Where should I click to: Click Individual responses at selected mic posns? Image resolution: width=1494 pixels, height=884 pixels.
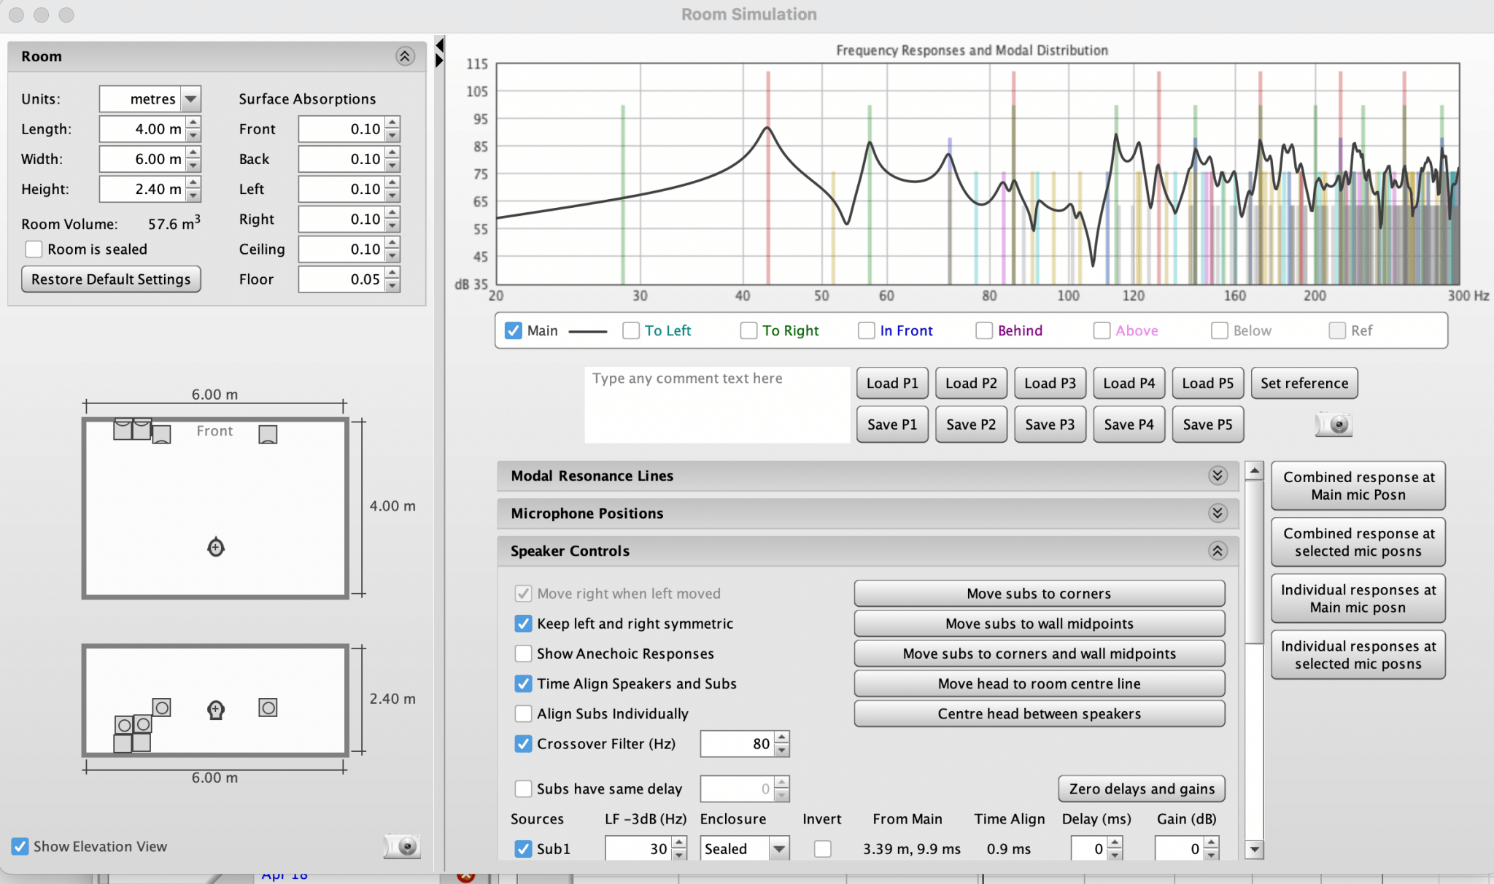pyautogui.click(x=1358, y=655)
